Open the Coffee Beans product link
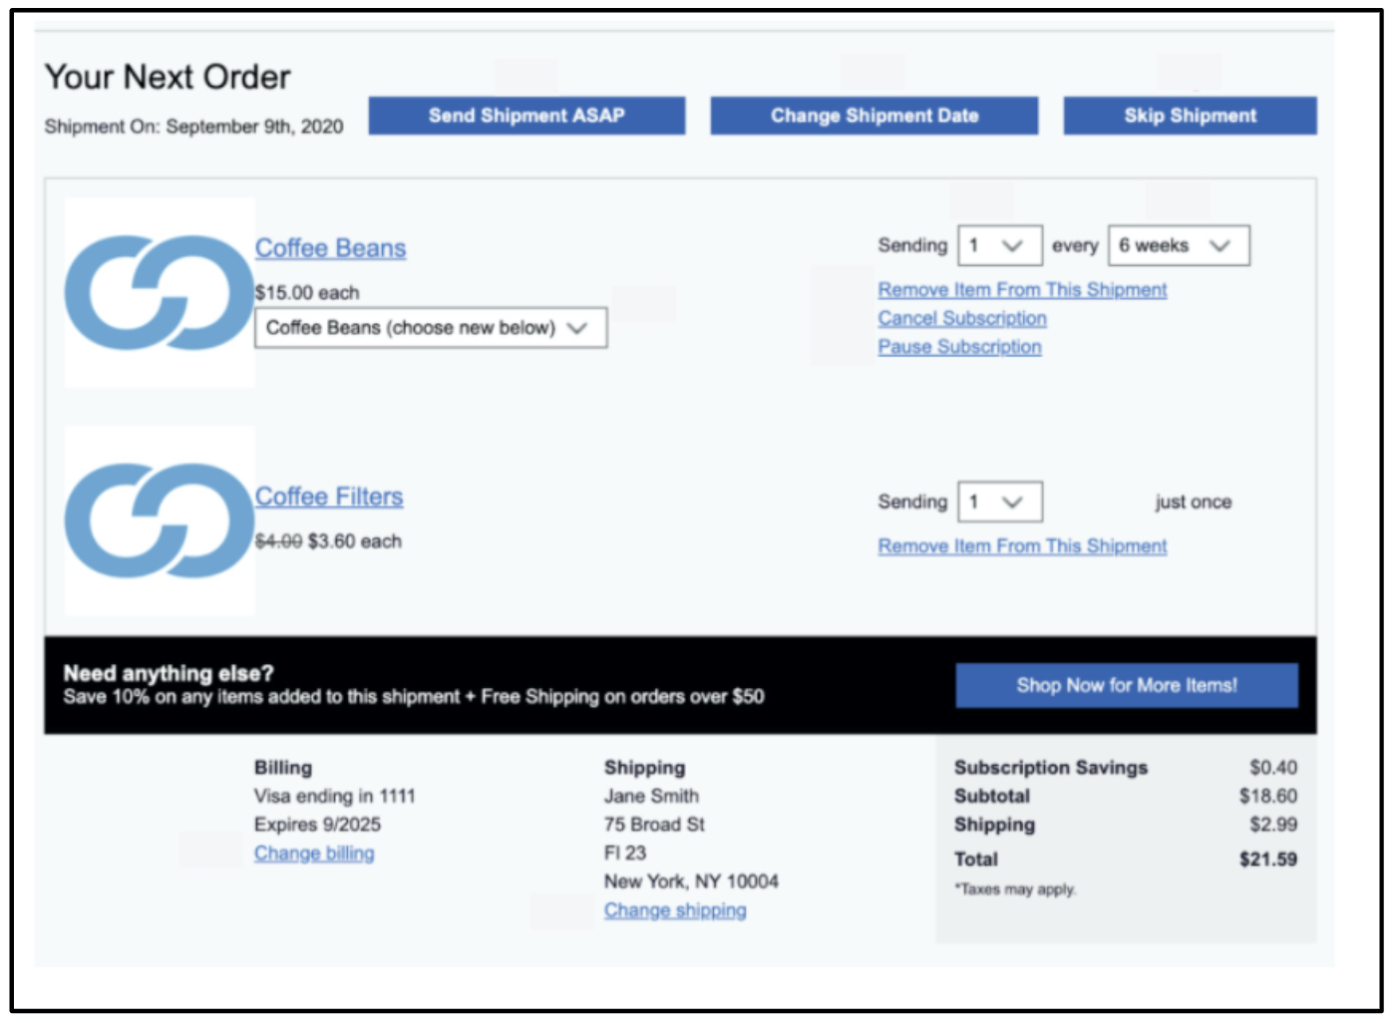 tap(330, 248)
